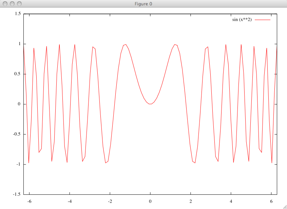Click the zoom window button
Image resolution: width=287 pixels, height=209 pixels.
point(19,4)
